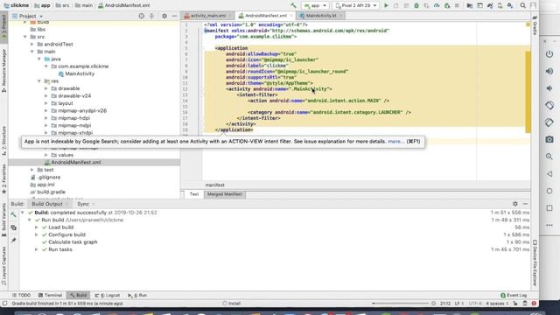Click the emulator zoom magnifier icon

coord(549,157)
